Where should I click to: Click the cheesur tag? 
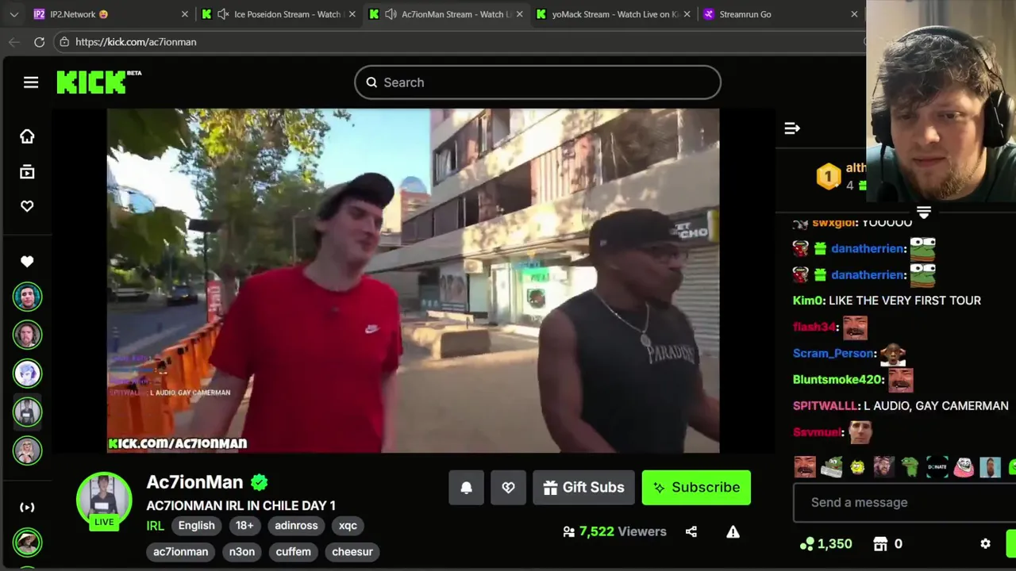(352, 552)
